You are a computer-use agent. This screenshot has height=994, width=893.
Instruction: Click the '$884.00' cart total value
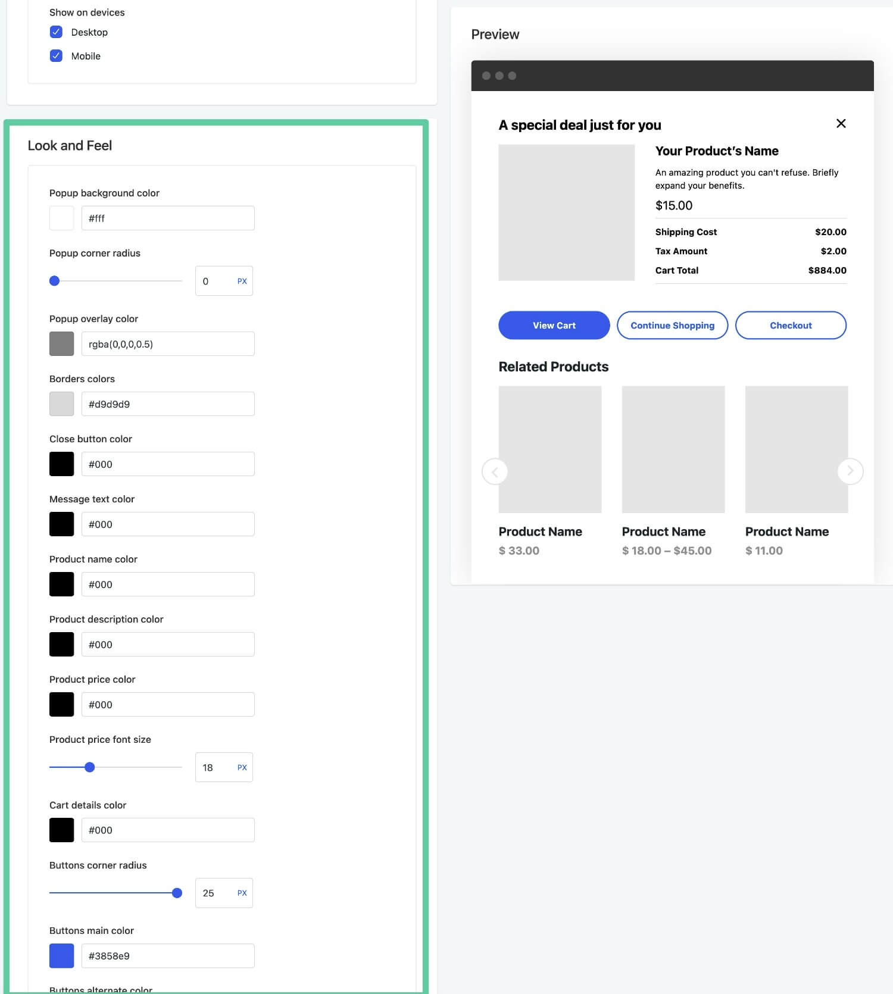point(827,270)
